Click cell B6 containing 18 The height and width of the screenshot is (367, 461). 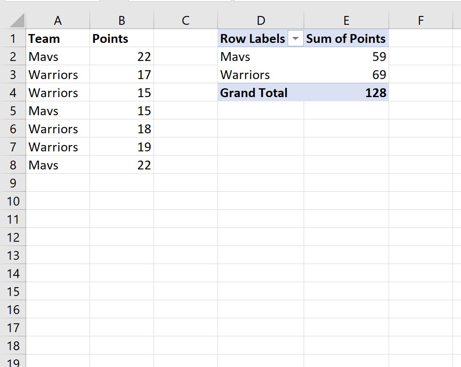pyautogui.click(x=122, y=129)
